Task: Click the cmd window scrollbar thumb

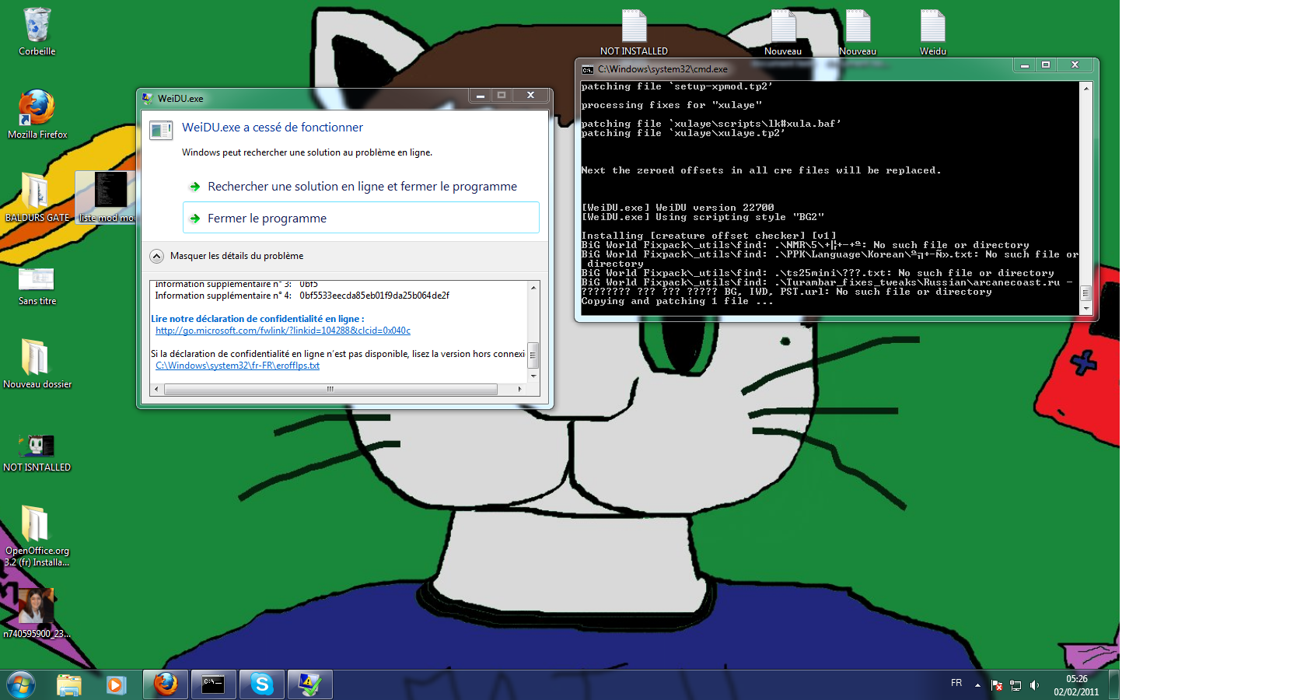Action: 1086,292
